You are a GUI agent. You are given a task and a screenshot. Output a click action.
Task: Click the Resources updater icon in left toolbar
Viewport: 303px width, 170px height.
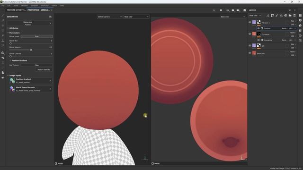click(x=3, y=58)
